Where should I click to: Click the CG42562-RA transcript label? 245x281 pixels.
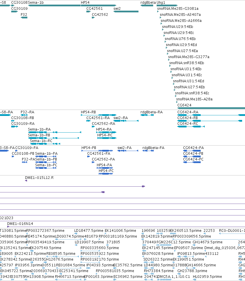(103, 123)
